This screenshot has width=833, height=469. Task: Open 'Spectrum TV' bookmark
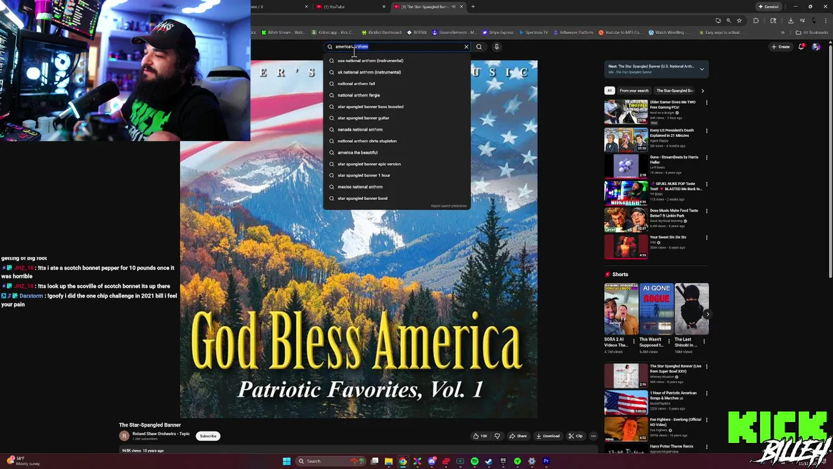point(534,33)
